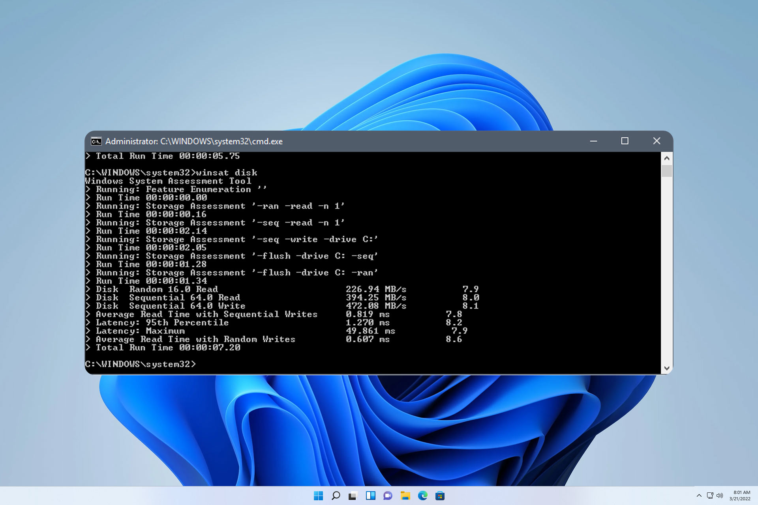Close the Administrator cmd.exe window
Viewport: 758px width, 505px height.
coord(657,141)
